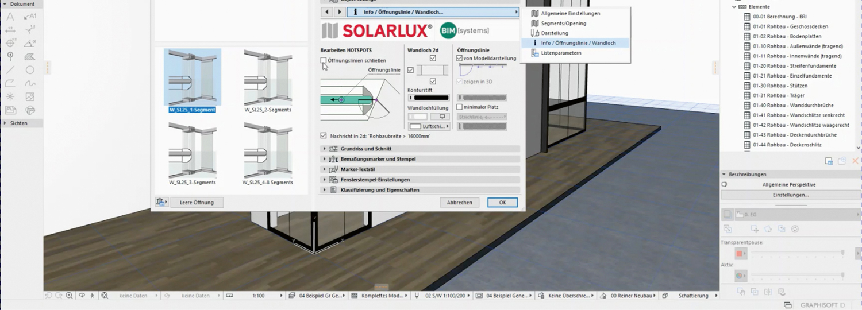This screenshot has width=862, height=310.
Task: Expand the 'Grundriss und Schnitt' section
Action: pos(325,149)
